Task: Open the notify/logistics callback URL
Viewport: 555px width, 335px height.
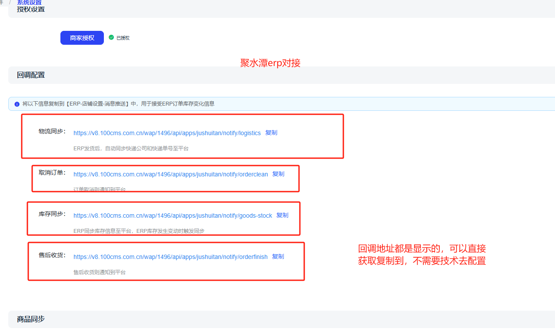Action: (167, 133)
